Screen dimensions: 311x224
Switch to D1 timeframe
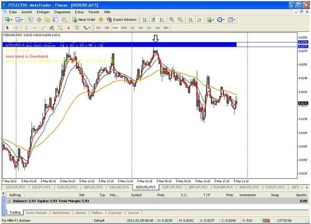tap(149, 28)
